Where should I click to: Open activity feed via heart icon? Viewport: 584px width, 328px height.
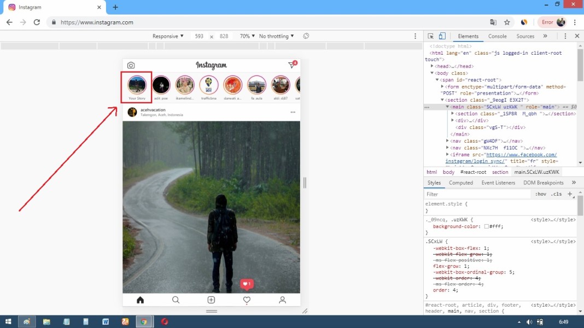(x=246, y=300)
